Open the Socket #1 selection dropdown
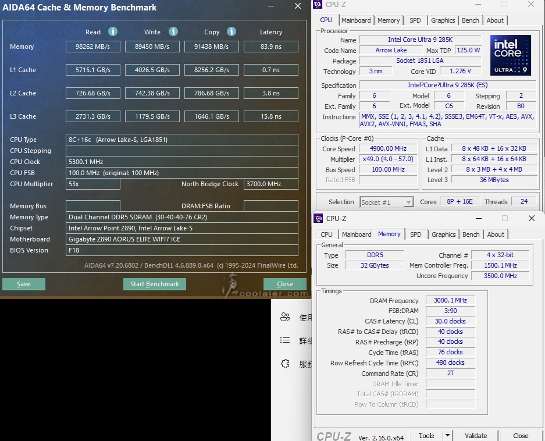This screenshot has height=441, width=545. point(386,202)
